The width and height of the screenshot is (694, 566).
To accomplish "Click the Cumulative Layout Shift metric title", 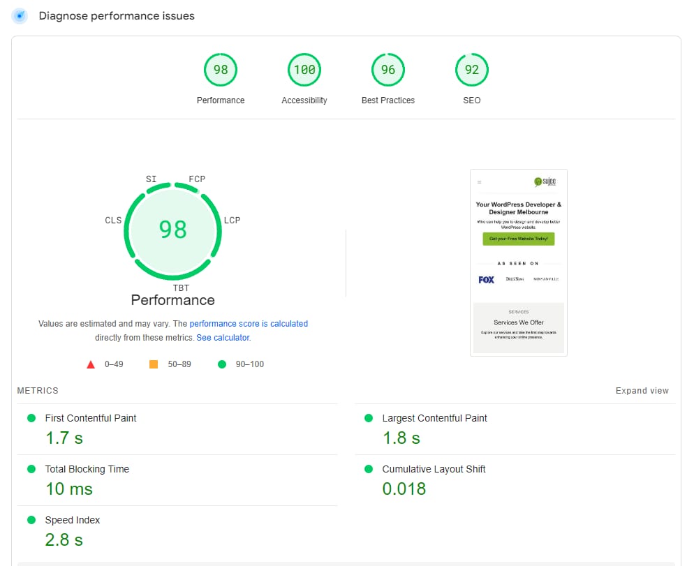I will pyautogui.click(x=434, y=469).
